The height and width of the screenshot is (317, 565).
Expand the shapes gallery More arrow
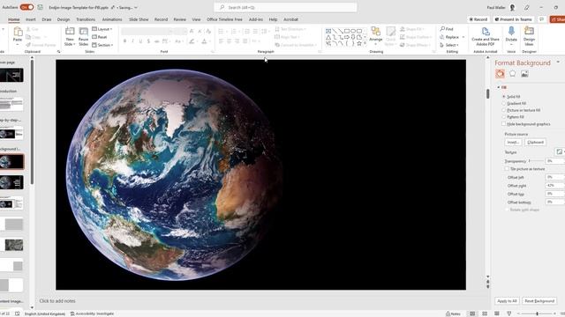(365, 43)
